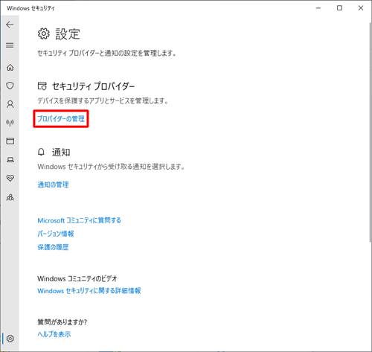This screenshot has width=372, height=352.
Task: Select the Settings gear in the sidebar
Action: pos(10,339)
